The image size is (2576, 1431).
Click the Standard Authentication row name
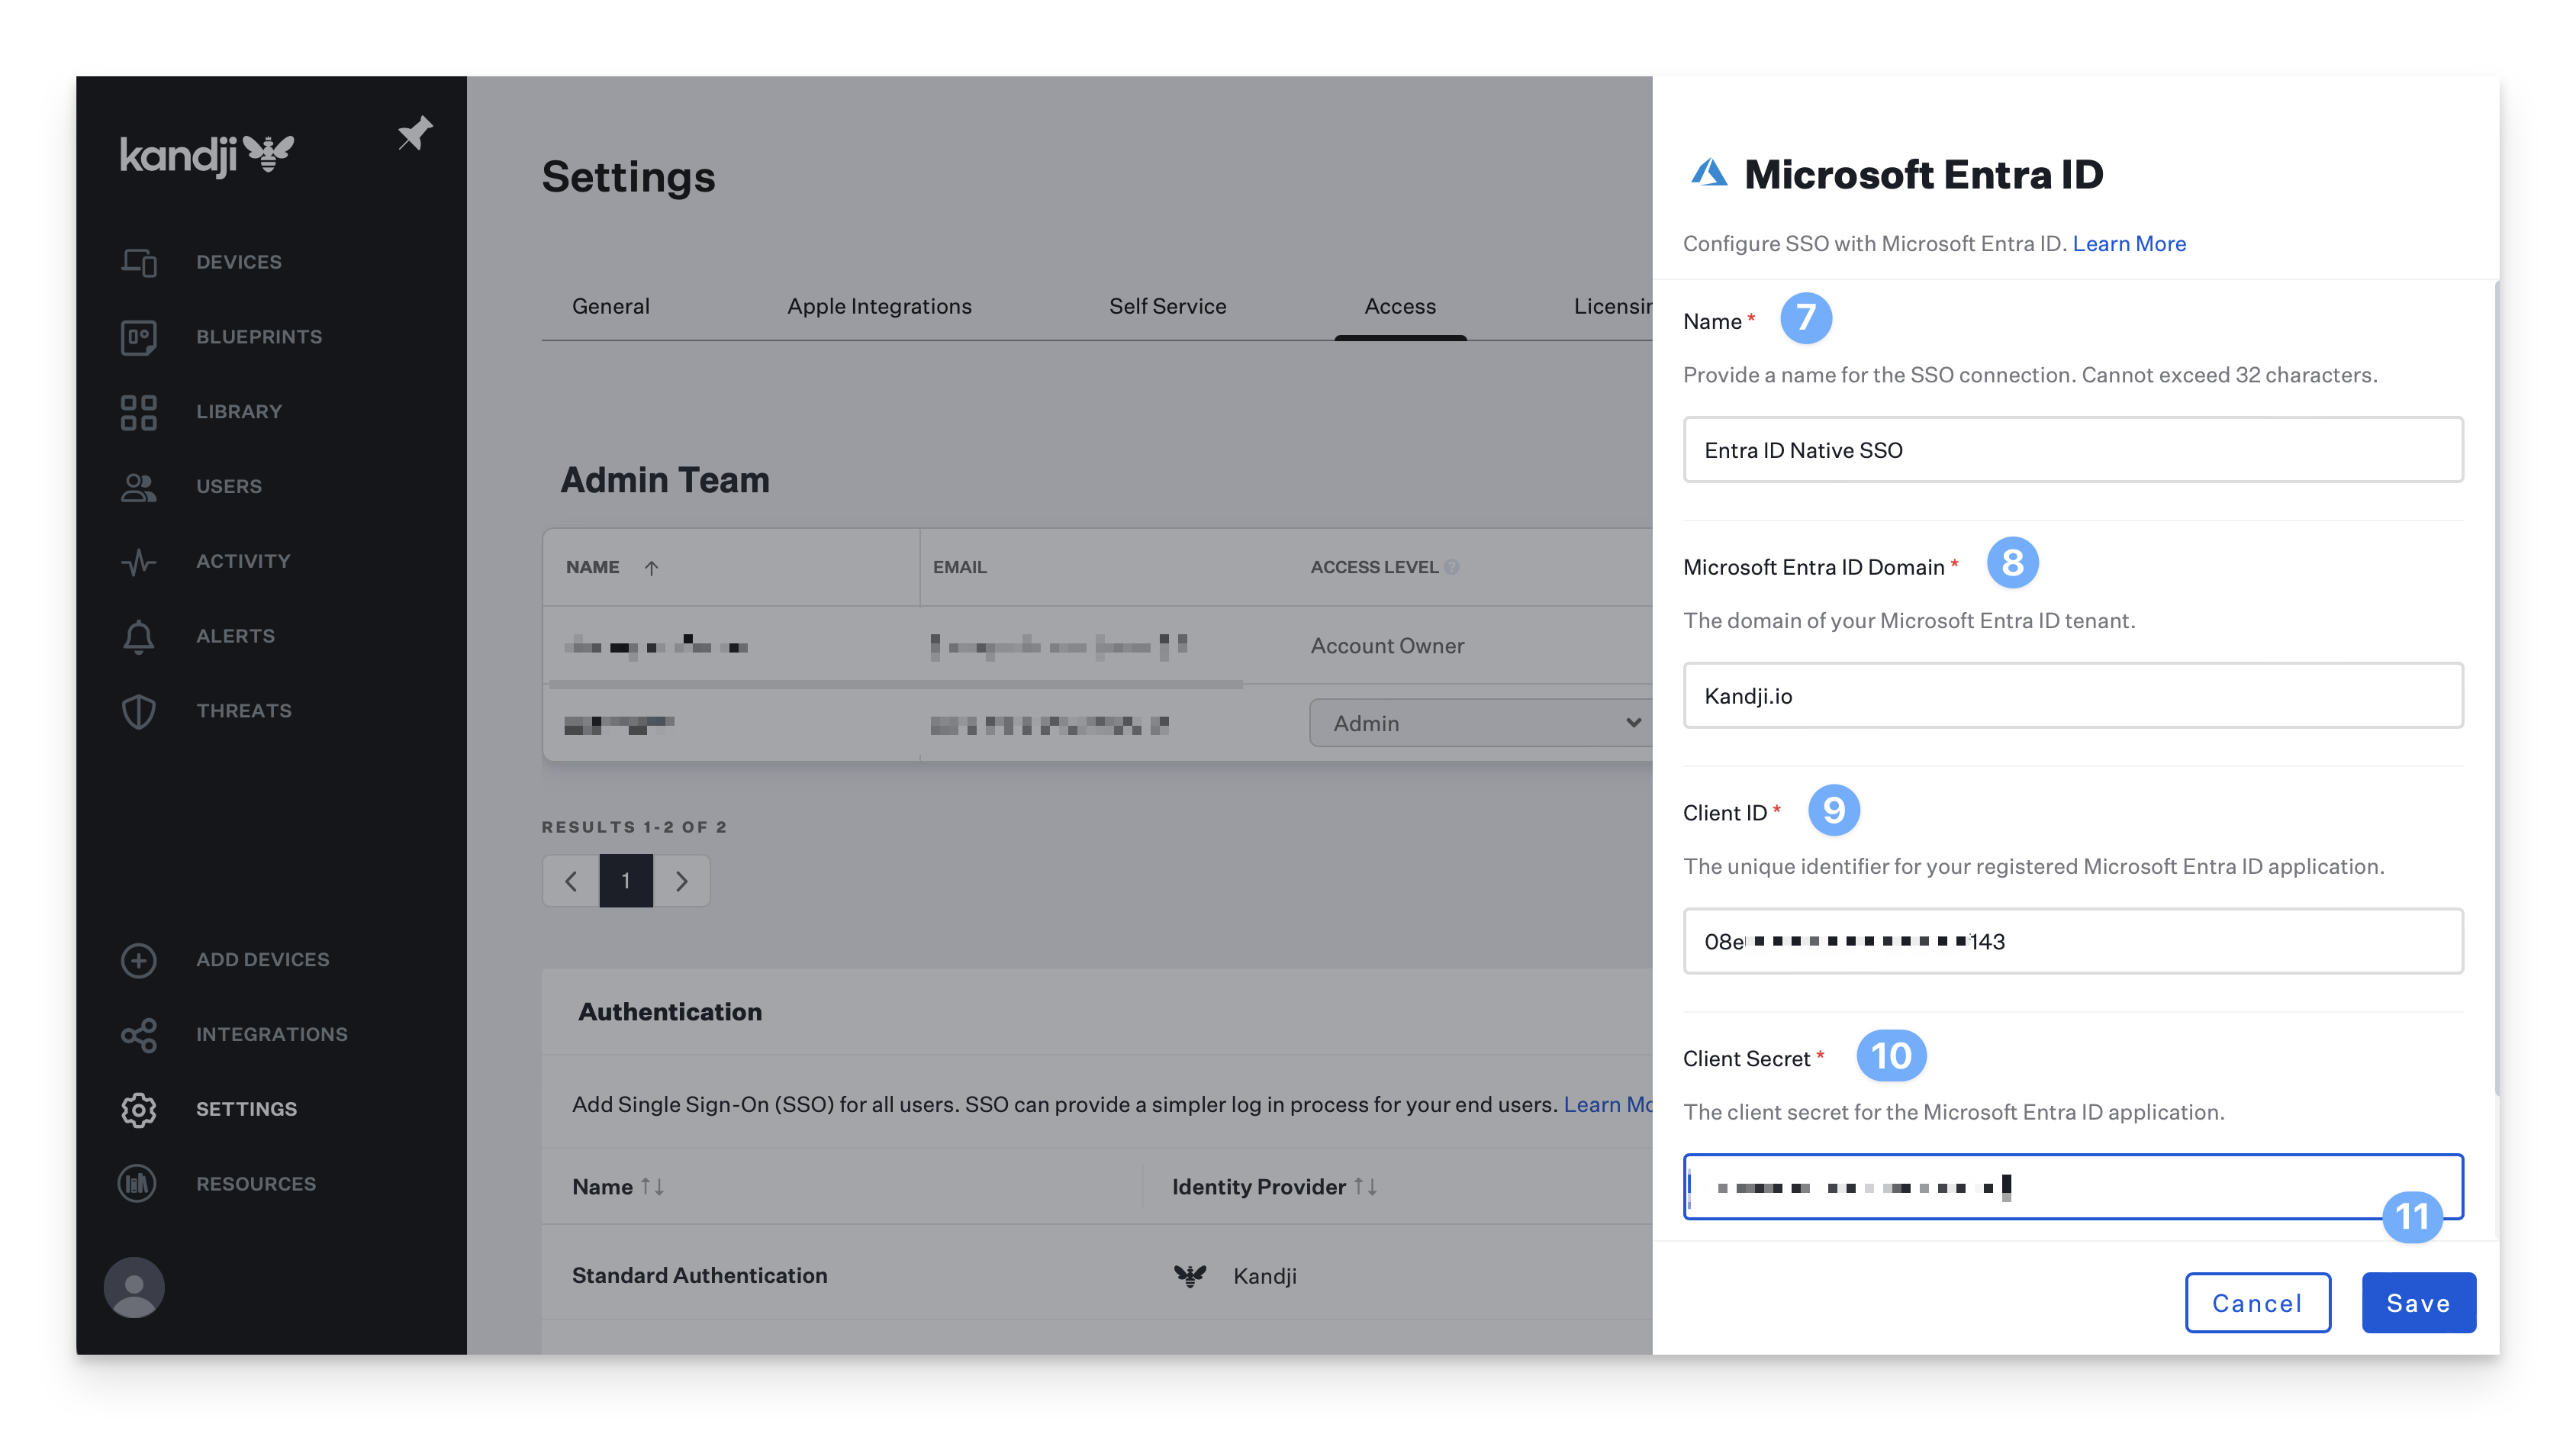click(x=700, y=1276)
